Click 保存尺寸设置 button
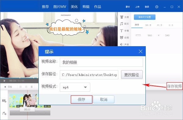This screenshot has height=120, width=183. tap(145, 17)
